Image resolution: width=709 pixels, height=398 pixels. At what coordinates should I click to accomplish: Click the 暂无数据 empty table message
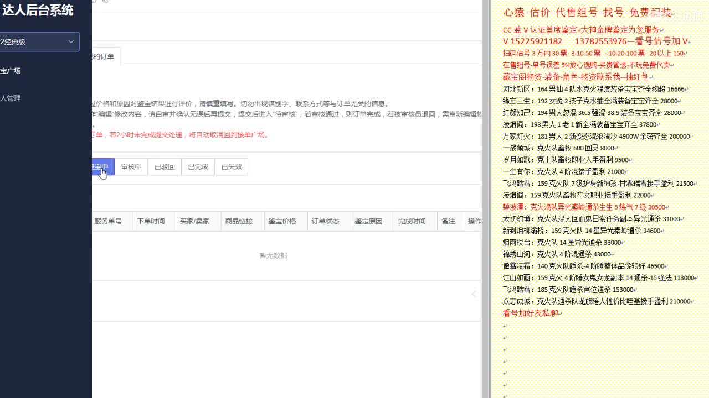point(273,255)
